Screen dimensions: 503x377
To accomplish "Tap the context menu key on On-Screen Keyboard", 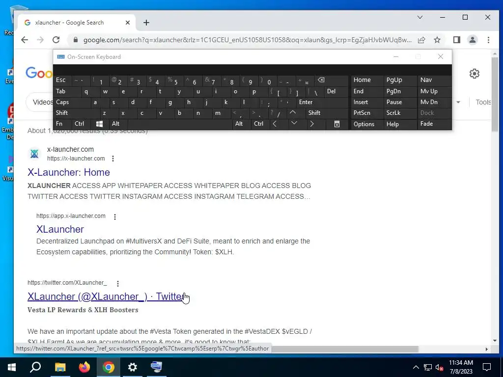I will [x=337, y=124].
